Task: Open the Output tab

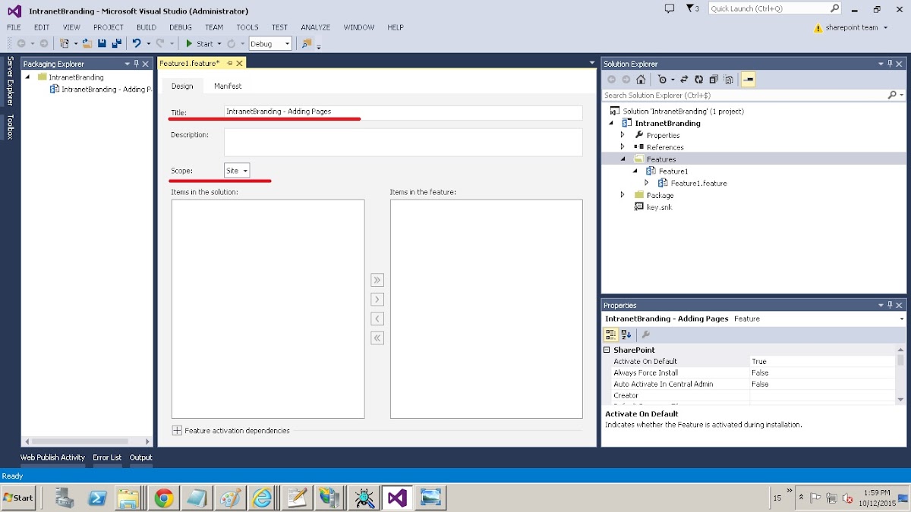Action: (141, 457)
